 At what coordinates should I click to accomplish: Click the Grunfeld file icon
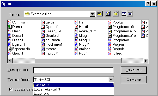click(x=43, y=35)
